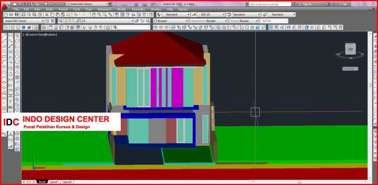The height and width of the screenshot is (185, 378).
Task: Open the Draw menu
Action: (x=89, y=9)
